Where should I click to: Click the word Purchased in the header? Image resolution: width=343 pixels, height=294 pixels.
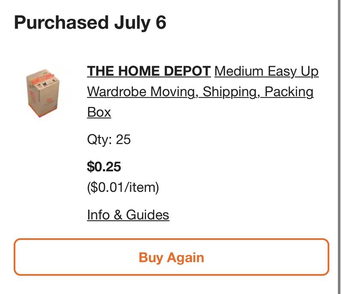[61, 23]
